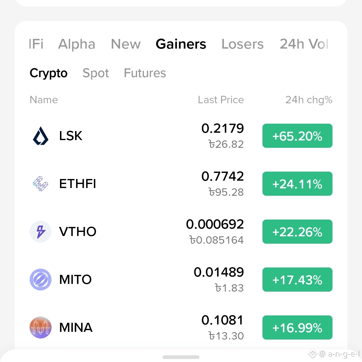Tap the VTHO lightning bolt icon
The image size is (362, 362).
point(41,232)
